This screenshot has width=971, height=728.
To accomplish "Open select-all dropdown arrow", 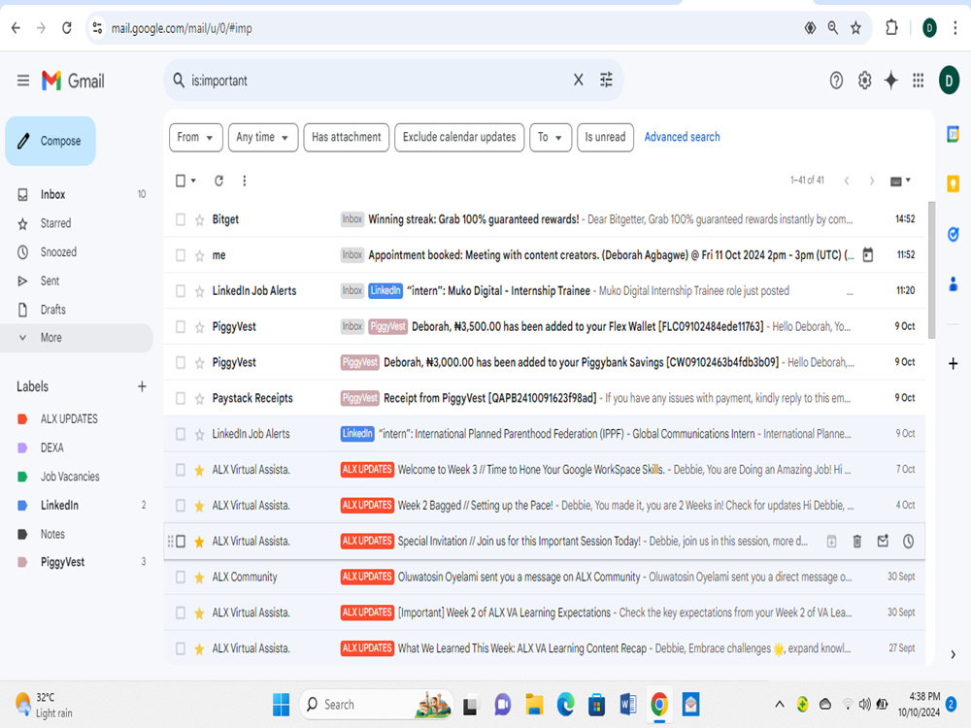I will pos(194,181).
